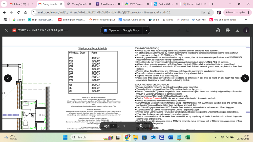253x142 pixels.
Task: Show more bookmarks chevron
Action: pyautogui.click(x=246, y=20)
